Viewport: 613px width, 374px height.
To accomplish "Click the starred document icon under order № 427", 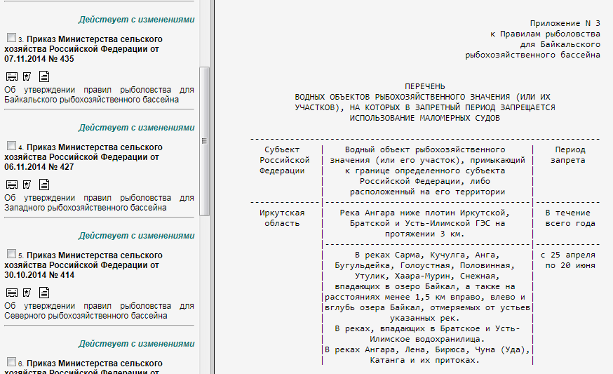I will click(x=27, y=185).
